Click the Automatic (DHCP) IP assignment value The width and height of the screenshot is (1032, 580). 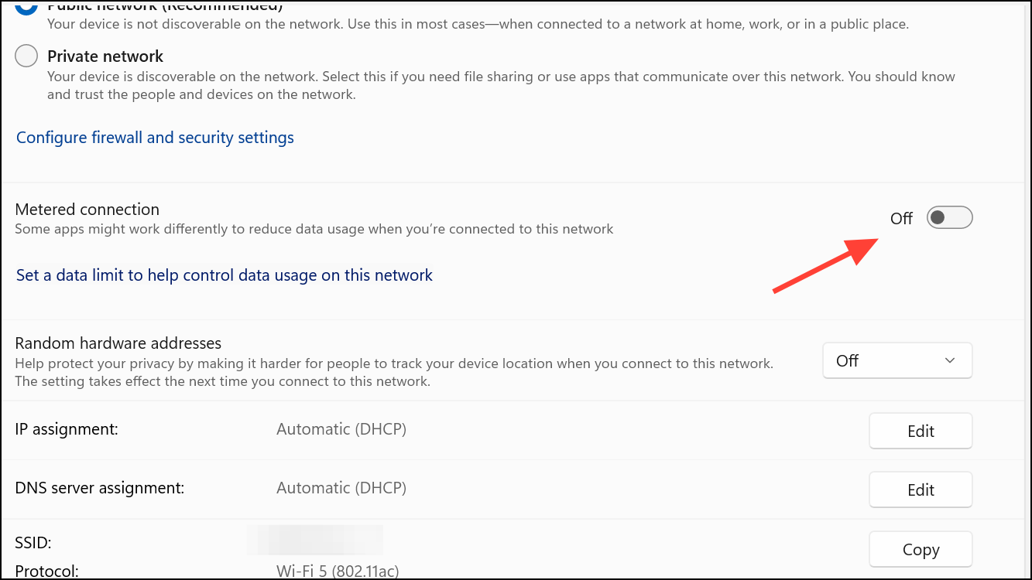[x=341, y=428]
